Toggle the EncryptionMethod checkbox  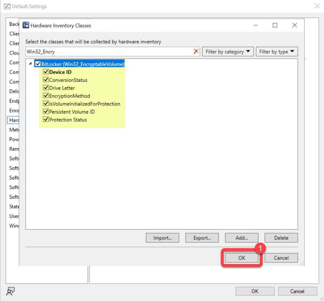pos(46,96)
